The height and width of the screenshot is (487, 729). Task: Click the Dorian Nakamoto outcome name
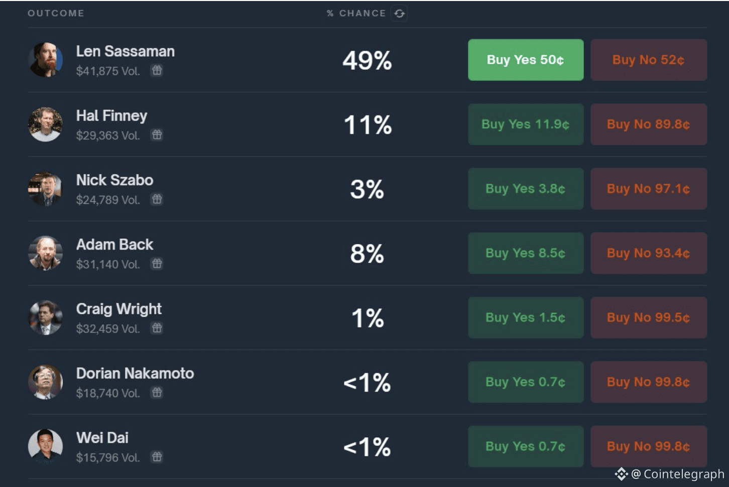[135, 374]
